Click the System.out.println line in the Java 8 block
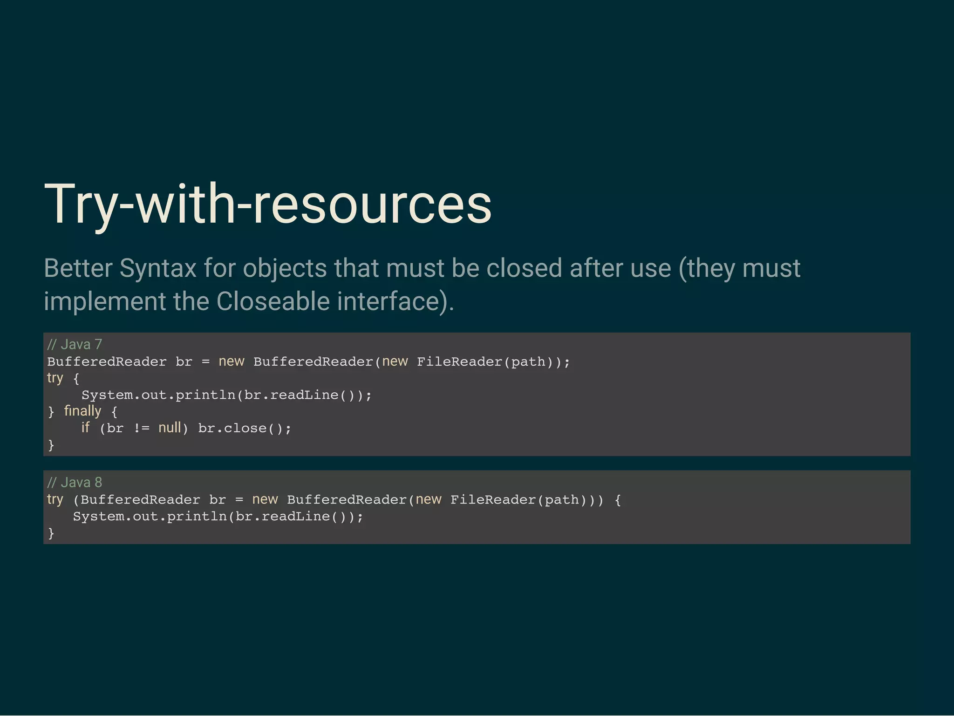This screenshot has width=954, height=716. coord(218,516)
